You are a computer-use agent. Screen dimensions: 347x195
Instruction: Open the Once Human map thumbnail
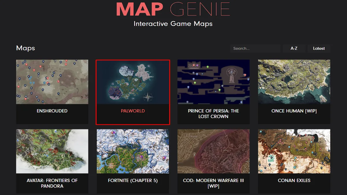294,82
